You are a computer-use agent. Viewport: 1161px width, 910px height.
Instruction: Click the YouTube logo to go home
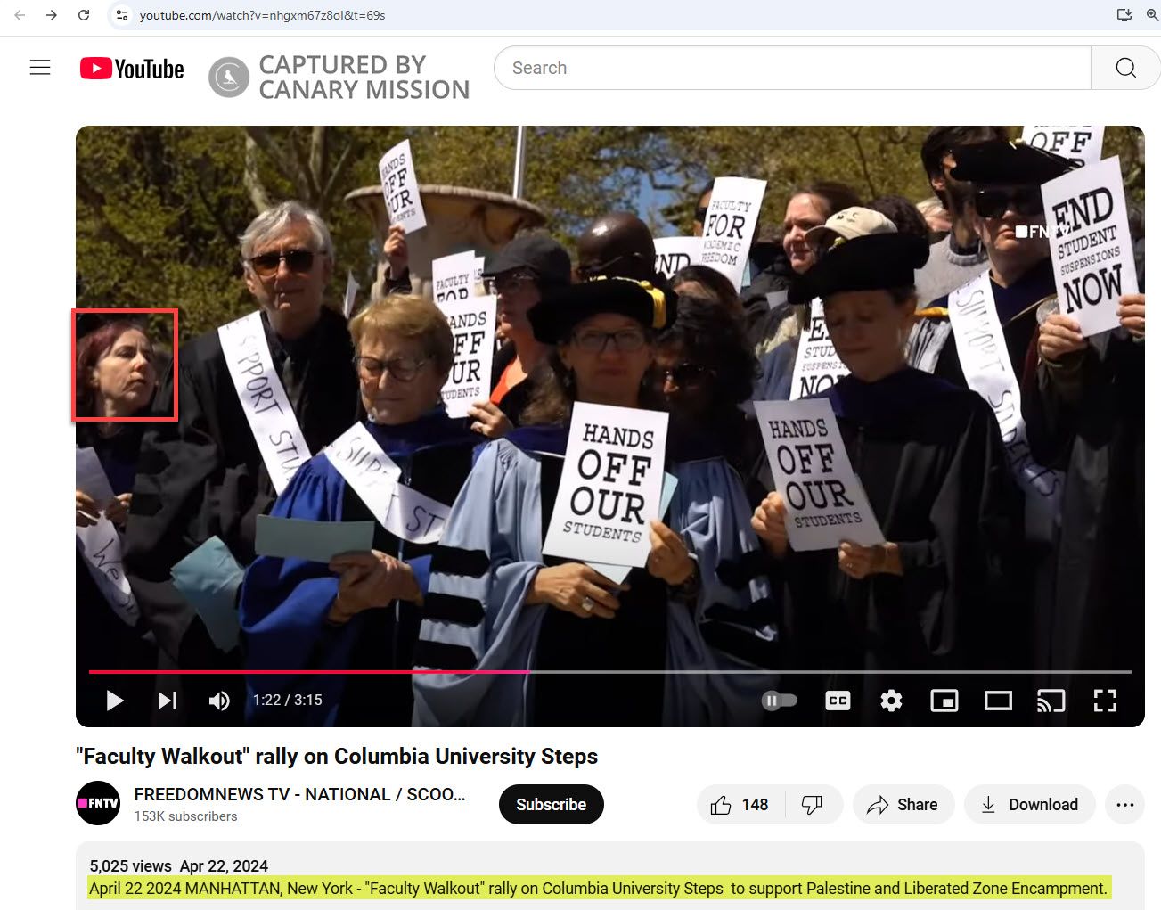click(x=132, y=69)
